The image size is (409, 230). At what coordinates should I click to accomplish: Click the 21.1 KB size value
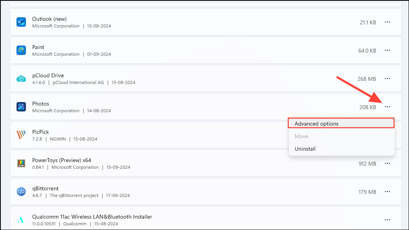tap(368, 23)
